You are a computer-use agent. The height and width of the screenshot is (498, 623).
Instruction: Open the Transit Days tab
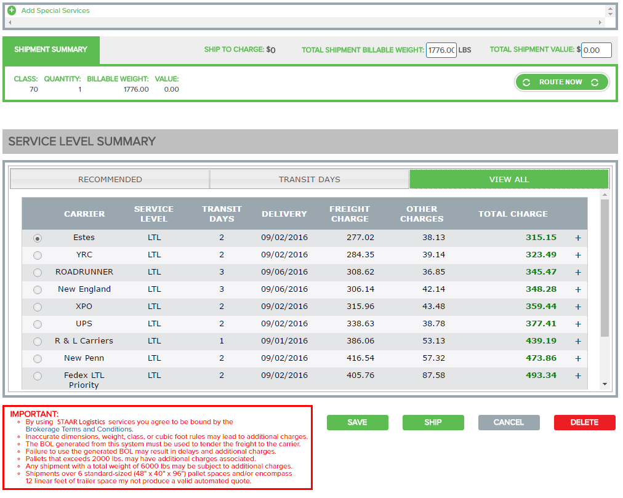pyautogui.click(x=309, y=179)
